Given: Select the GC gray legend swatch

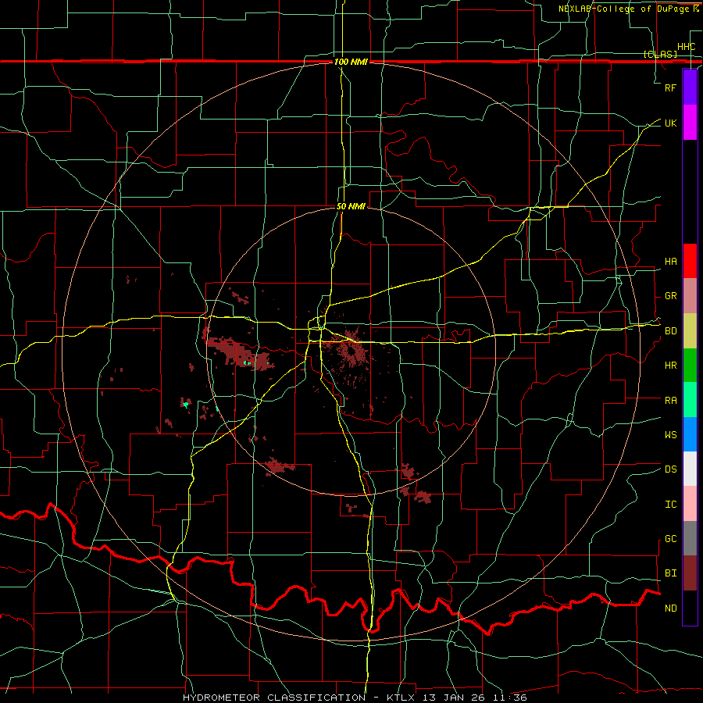Looking at the screenshot, I should (690, 538).
